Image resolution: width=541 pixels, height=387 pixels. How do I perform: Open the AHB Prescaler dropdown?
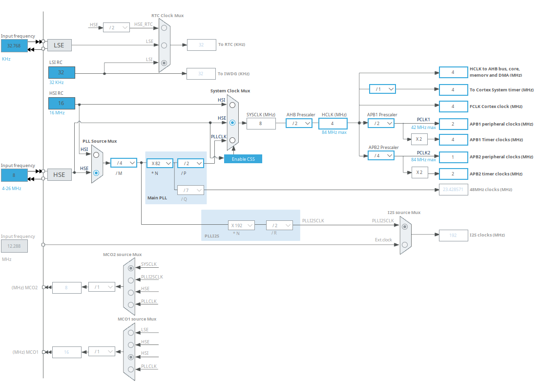[x=299, y=123]
